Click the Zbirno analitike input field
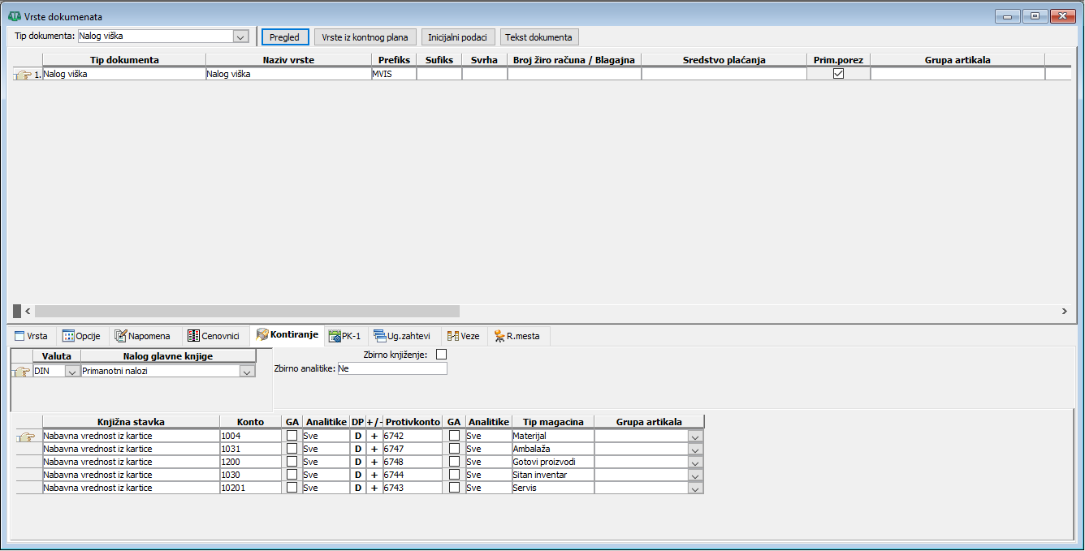The width and height of the screenshot is (1085, 551). 391,369
